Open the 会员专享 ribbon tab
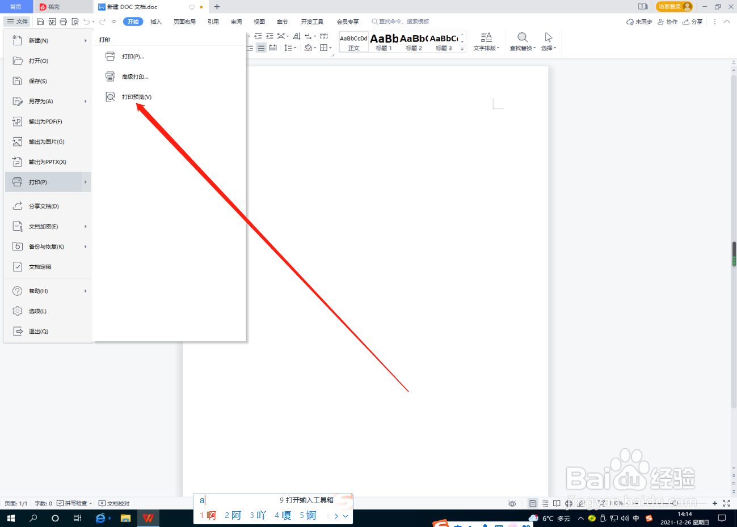Screen dimensions: 737x527 (348, 22)
